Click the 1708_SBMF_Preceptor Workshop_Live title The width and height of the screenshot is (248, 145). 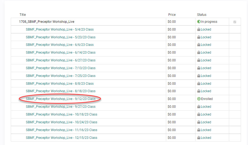47,22
